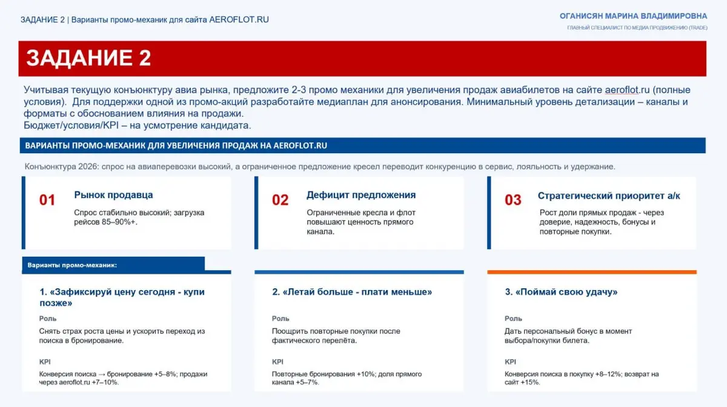The width and height of the screenshot is (727, 407).
Task: Select the line 'Бюджет/условия/KPI – на усмотрение кандидата.'
Action: pos(138,125)
